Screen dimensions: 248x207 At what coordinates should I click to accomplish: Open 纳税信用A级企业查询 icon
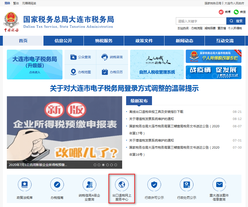point(89,184)
